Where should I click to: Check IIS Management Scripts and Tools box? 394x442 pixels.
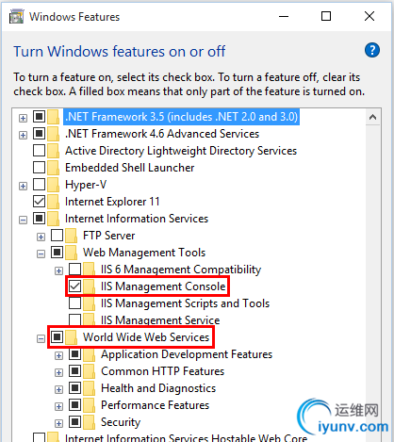(x=75, y=303)
